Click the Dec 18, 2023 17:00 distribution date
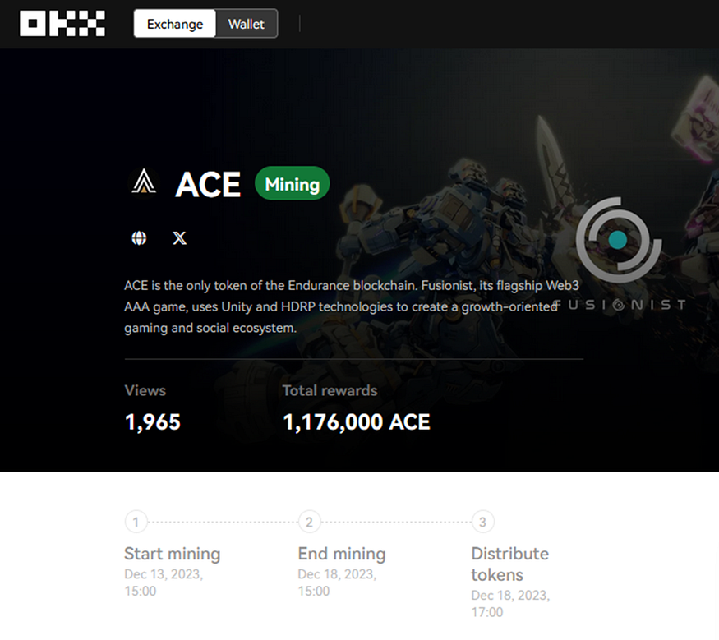 click(x=510, y=603)
